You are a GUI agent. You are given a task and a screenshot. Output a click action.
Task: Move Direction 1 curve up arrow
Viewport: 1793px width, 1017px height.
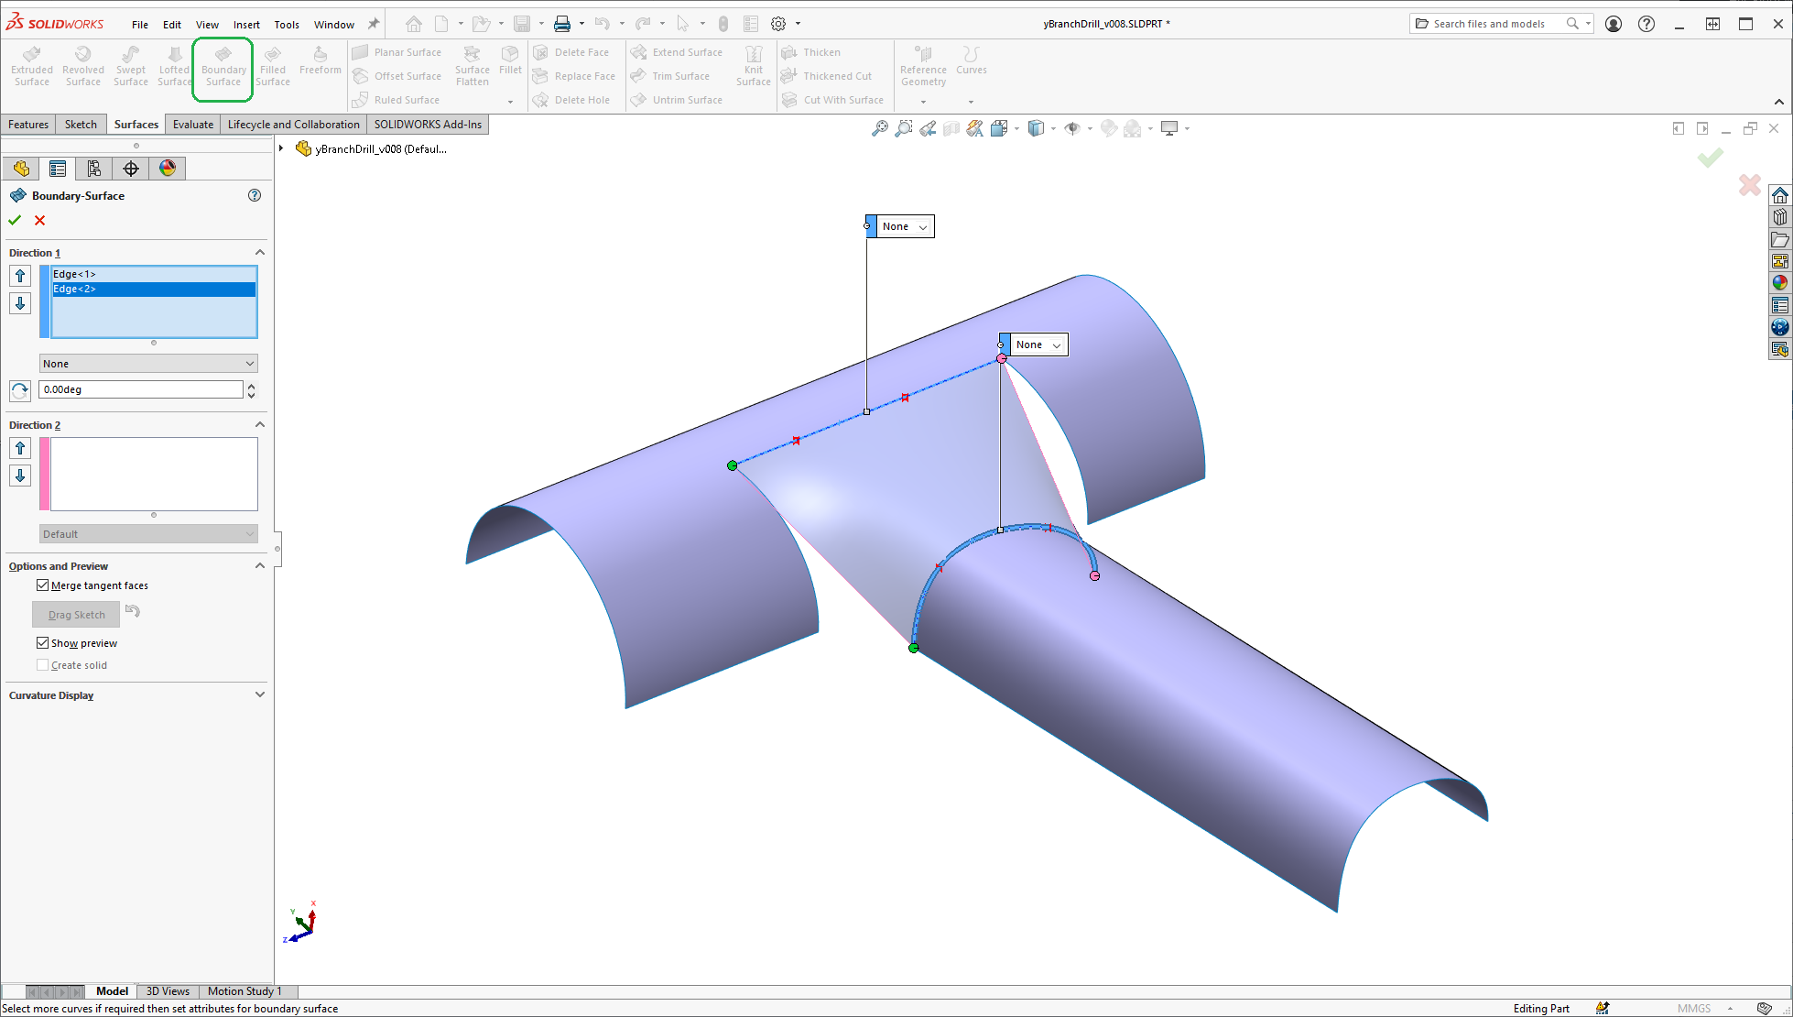click(20, 276)
